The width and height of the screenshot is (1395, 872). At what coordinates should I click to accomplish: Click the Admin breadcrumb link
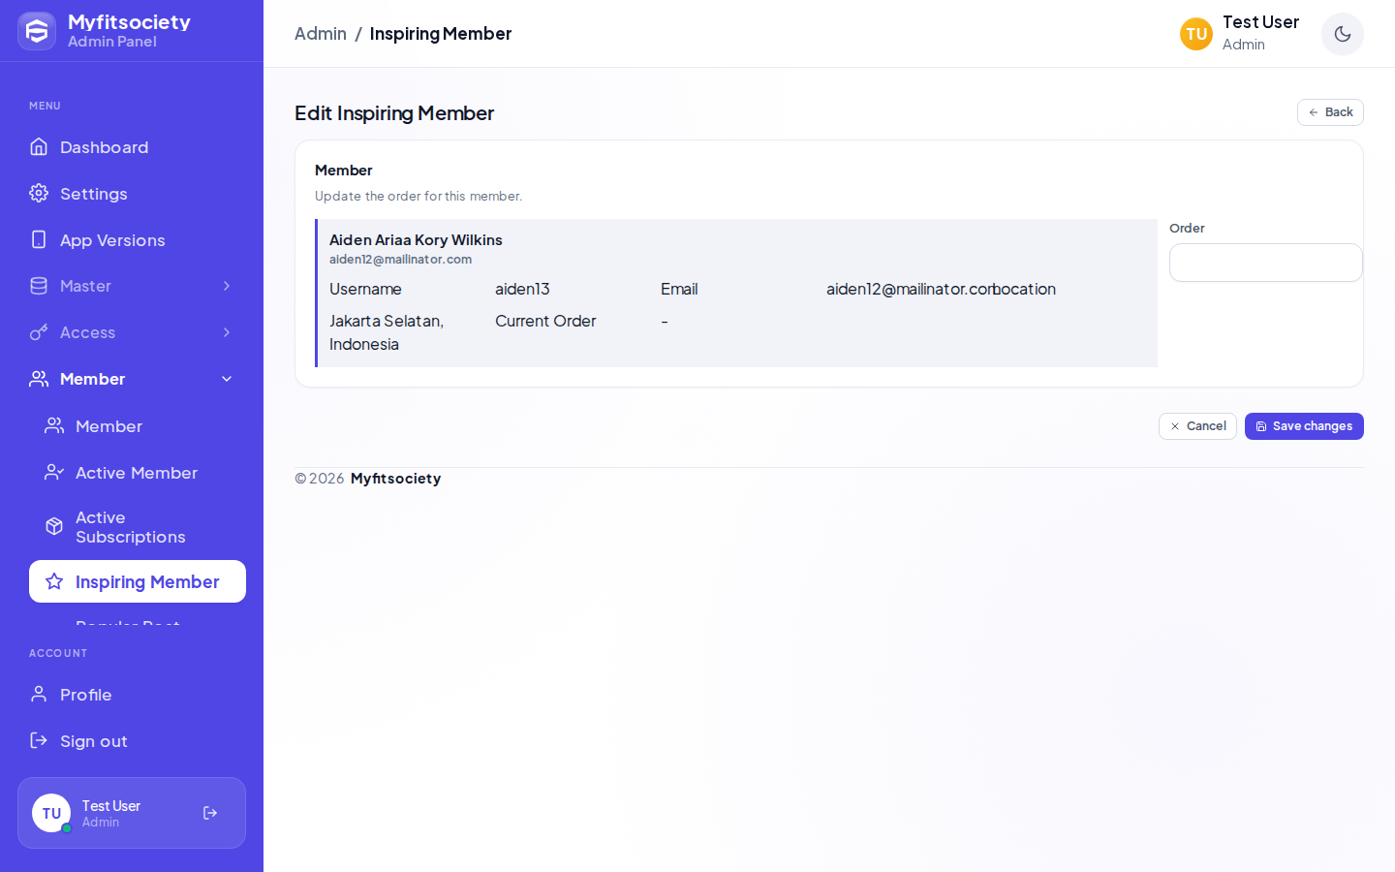321,34
